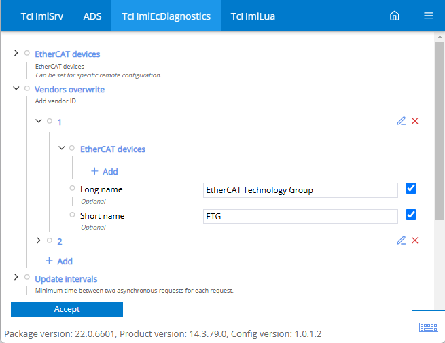This screenshot has height=343, width=445.
Task: Click the 'Long name' label
Action: point(101,189)
